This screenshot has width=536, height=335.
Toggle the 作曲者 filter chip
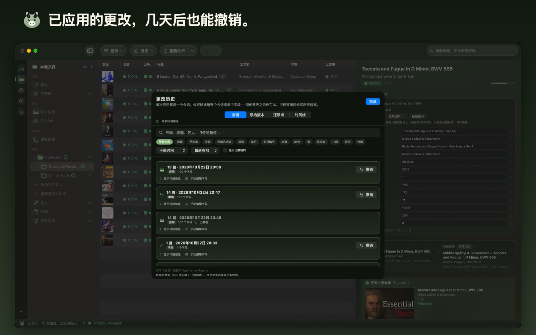321,142
